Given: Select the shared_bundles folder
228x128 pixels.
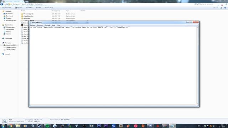Looking at the screenshot, I should coord(28,16).
